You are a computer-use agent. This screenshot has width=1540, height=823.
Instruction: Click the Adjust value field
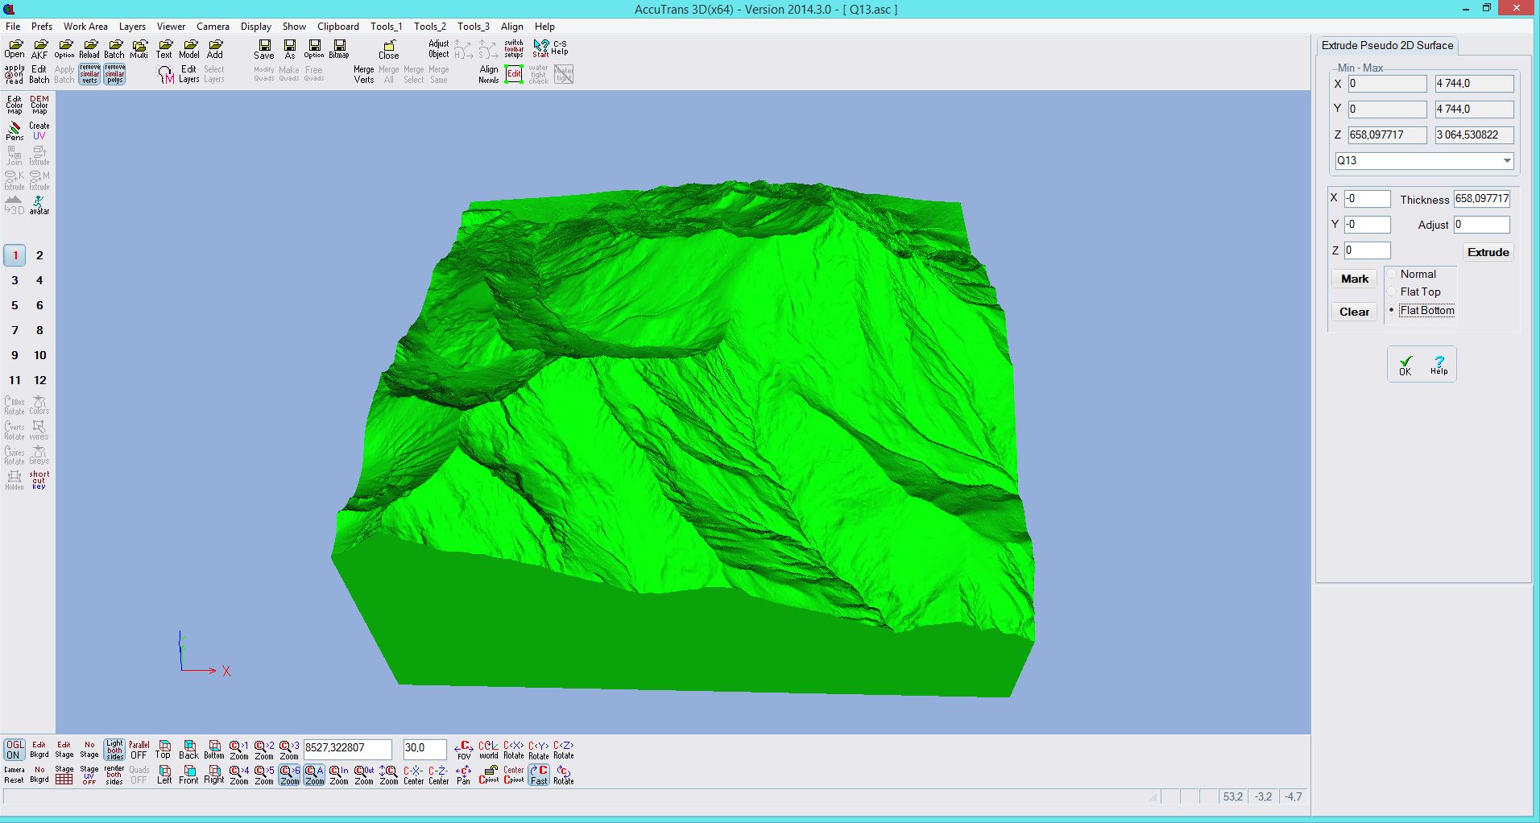(1482, 225)
